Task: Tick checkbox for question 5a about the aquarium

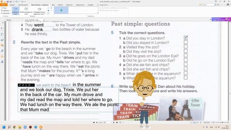Action: (186, 73)
